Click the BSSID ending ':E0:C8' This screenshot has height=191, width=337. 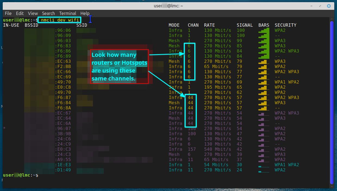point(63,87)
